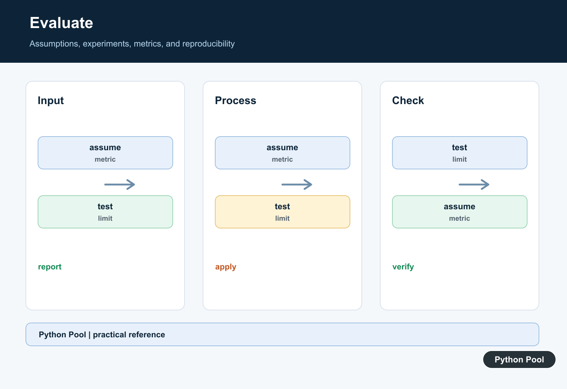Click the green assume metric box in Check card

pyautogui.click(x=460, y=212)
